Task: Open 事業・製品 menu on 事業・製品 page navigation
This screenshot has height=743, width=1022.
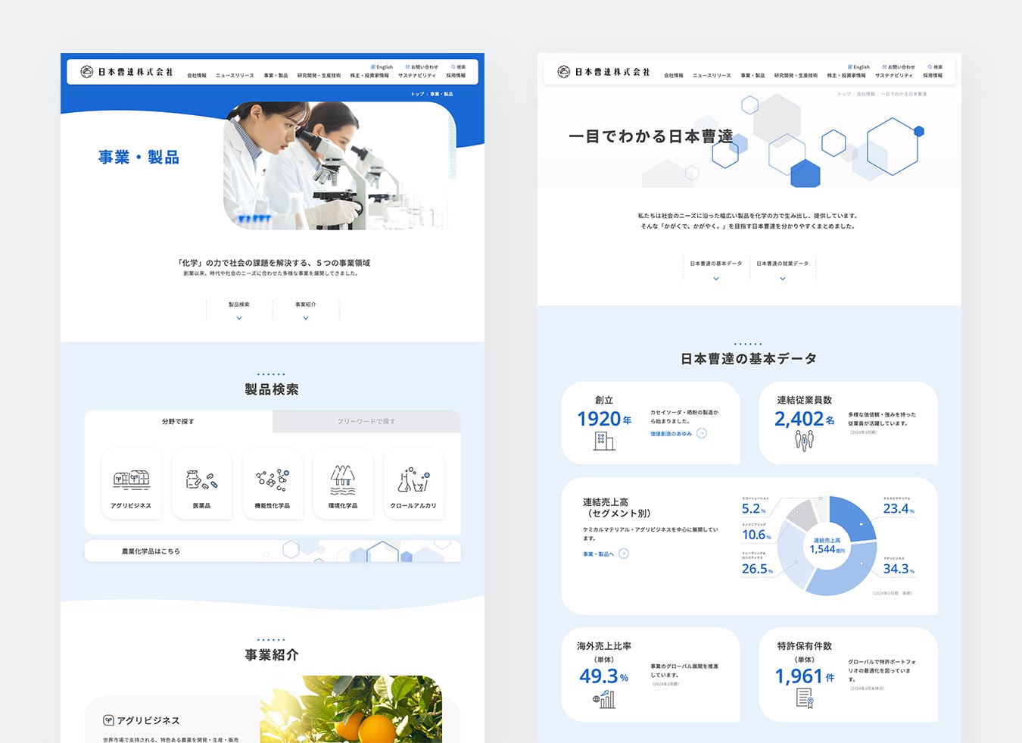Action: pos(276,76)
